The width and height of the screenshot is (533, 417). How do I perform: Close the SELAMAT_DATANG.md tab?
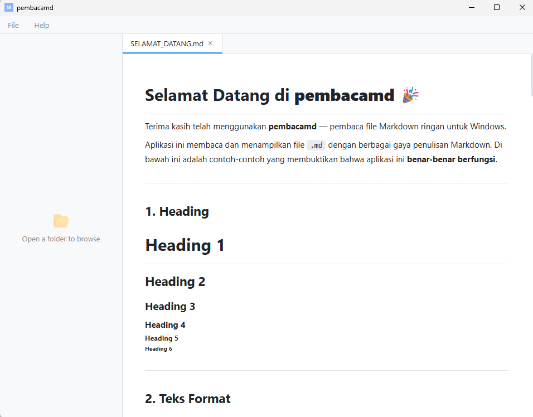coord(210,43)
